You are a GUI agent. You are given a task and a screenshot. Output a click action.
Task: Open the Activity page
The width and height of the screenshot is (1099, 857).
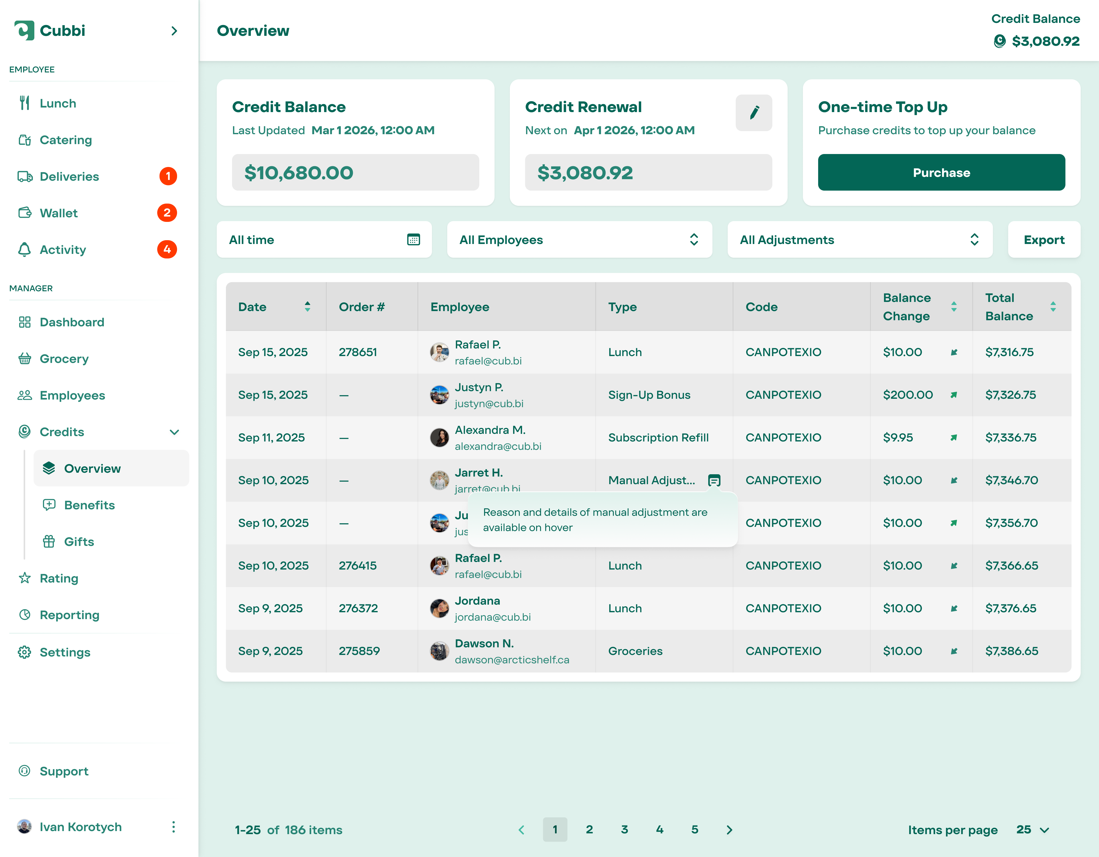(x=63, y=250)
